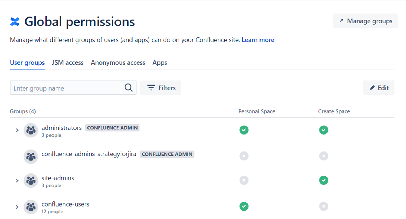This screenshot has width=406, height=219.
Task: Click the Confluence logo icon
Action: (15, 22)
